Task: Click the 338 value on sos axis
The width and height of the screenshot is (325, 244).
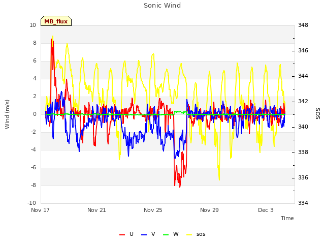Action: (x=303, y=152)
